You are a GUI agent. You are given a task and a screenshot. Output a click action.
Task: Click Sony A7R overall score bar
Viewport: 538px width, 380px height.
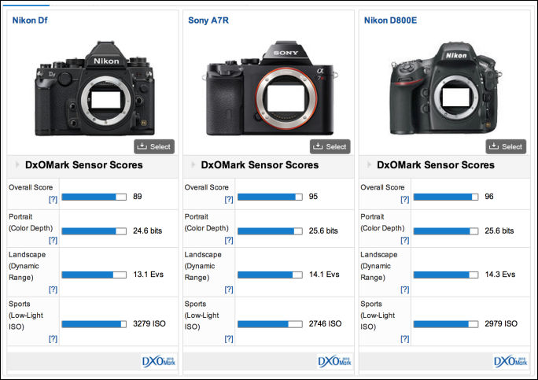pos(270,197)
